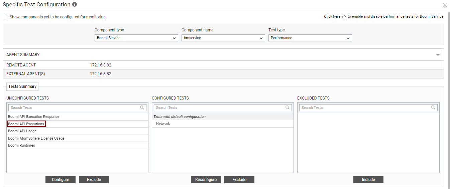The width and height of the screenshot is (450, 189).
Task: Click the 'Click here' link
Action: (332, 16)
